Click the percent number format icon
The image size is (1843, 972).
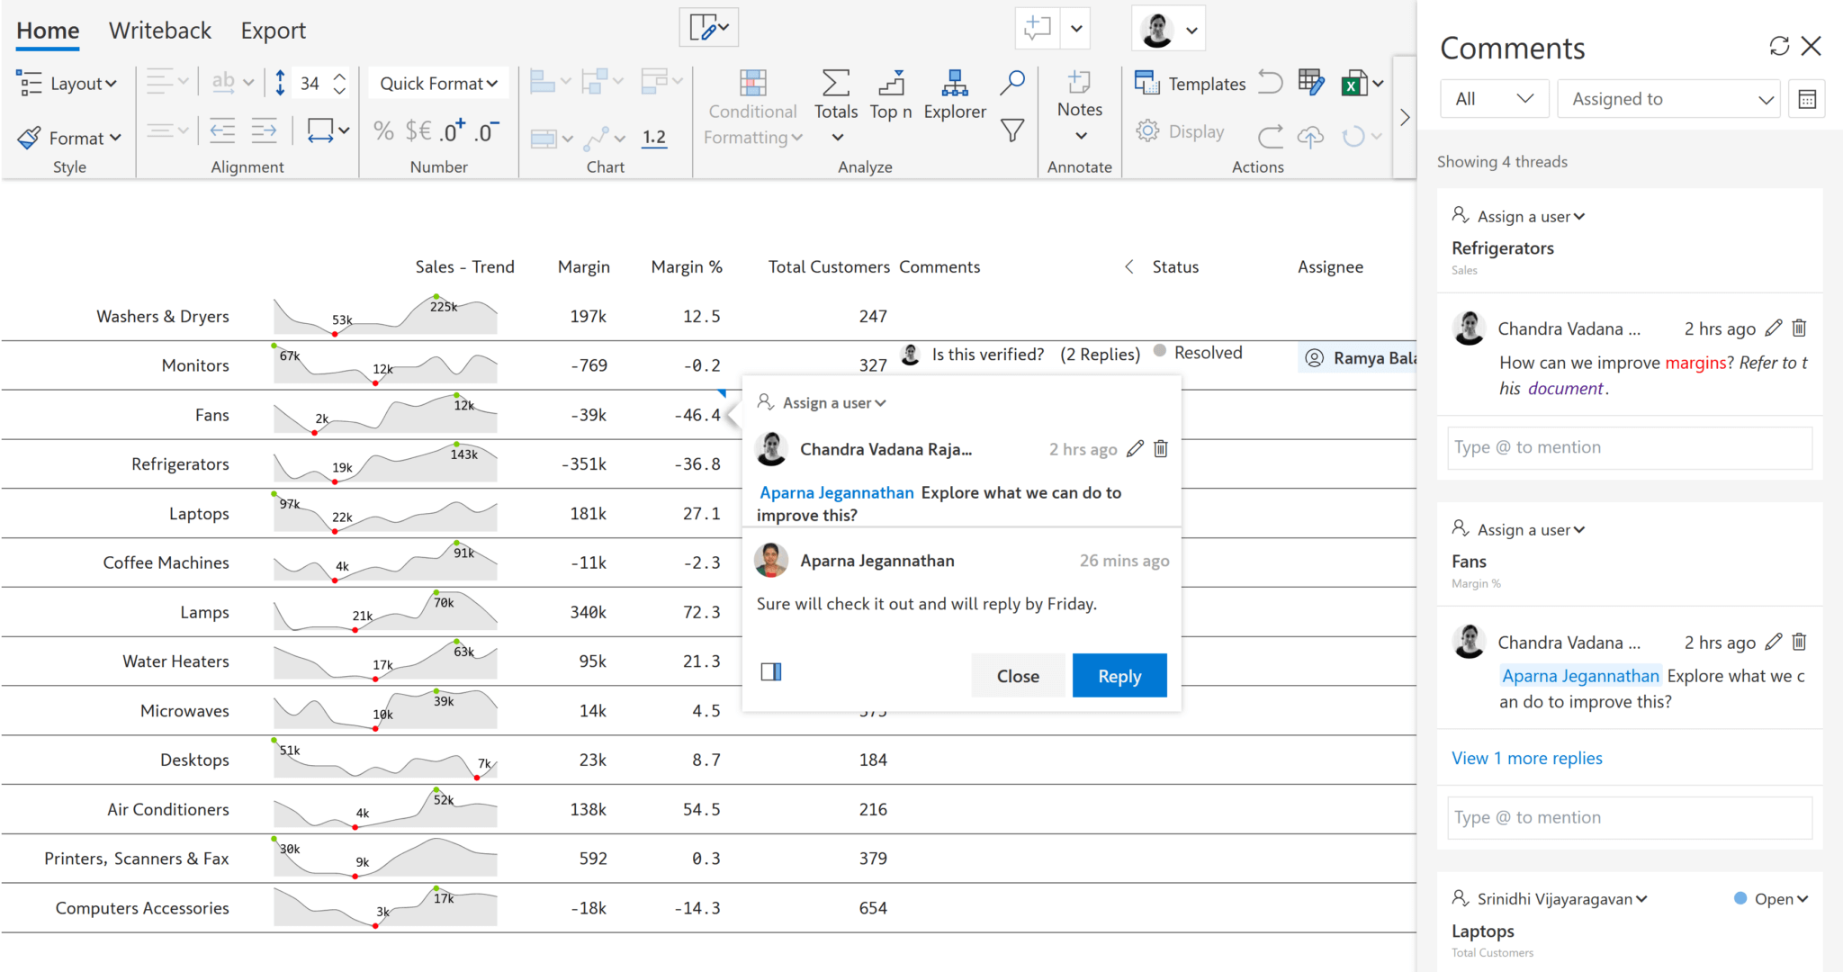coord(382,130)
